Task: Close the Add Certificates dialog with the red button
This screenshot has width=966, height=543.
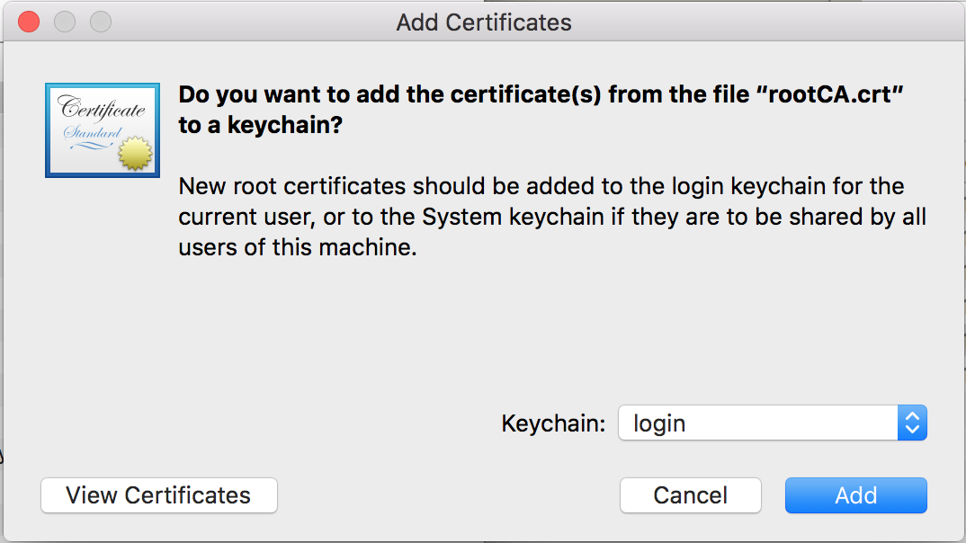Action: [30, 22]
